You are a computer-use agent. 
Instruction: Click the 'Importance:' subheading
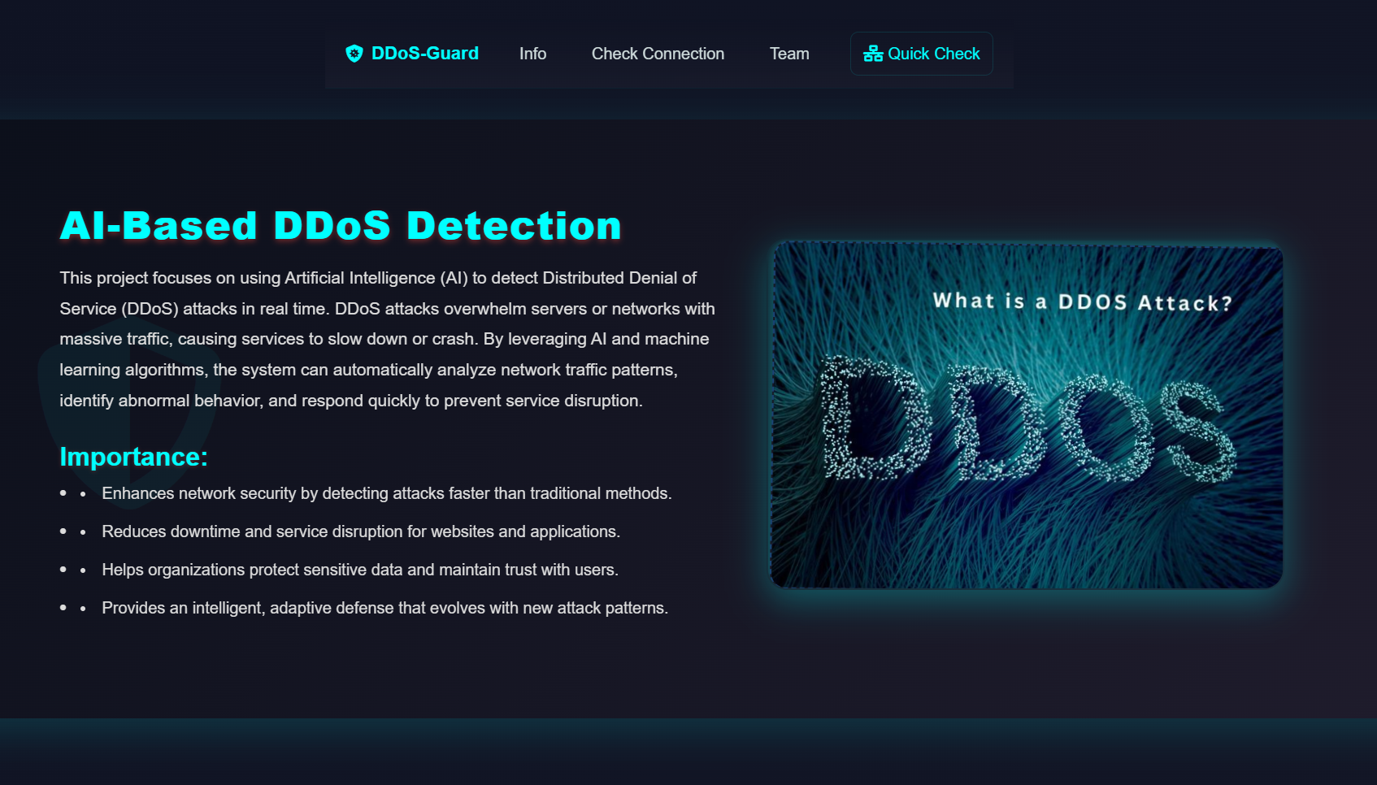[133, 457]
